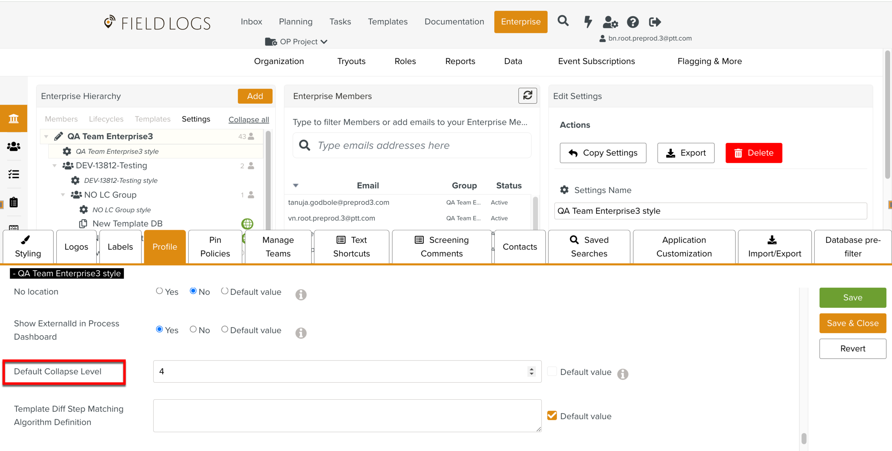
Task: Click the enterprise building sidebar icon
Action: (14, 118)
